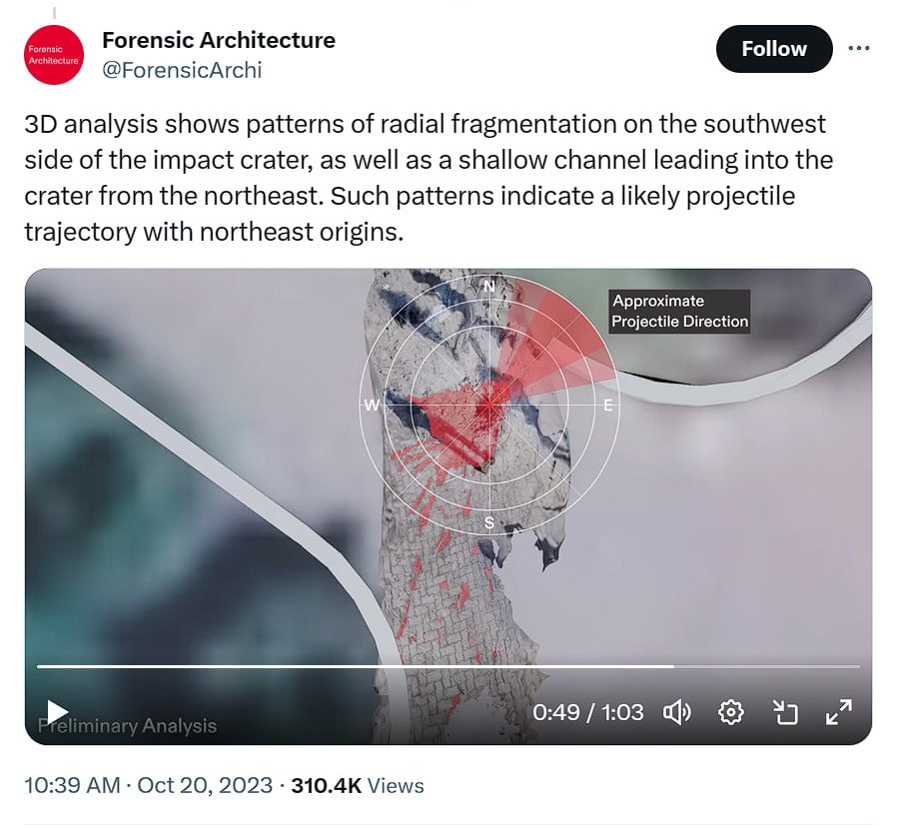Enable picture-in-picture mode
The height and width of the screenshot is (825, 897).
click(785, 713)
